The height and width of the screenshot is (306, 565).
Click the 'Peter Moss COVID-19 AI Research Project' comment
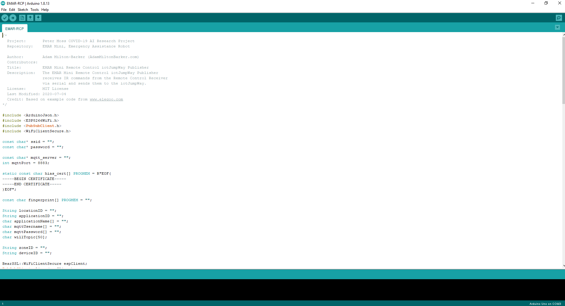[89, 41]
